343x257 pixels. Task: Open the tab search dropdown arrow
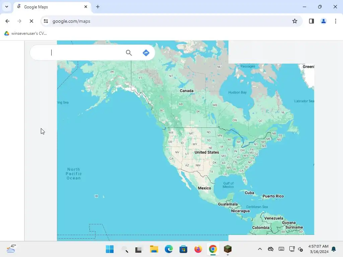click(7, 7)
